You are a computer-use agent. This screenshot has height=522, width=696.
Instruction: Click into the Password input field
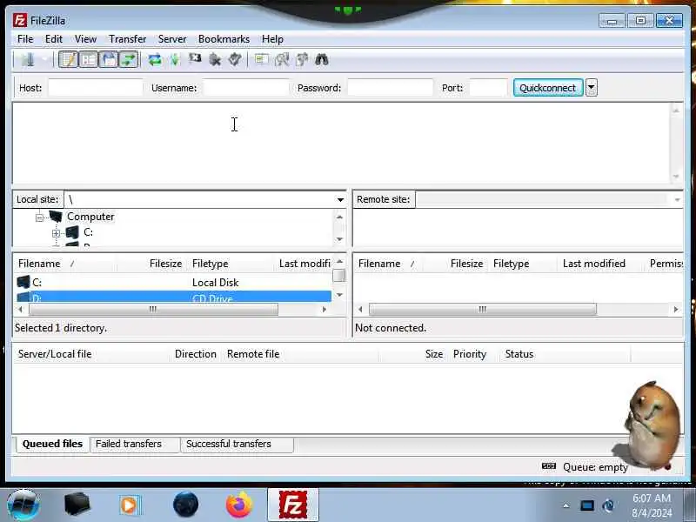coord(390,88)
